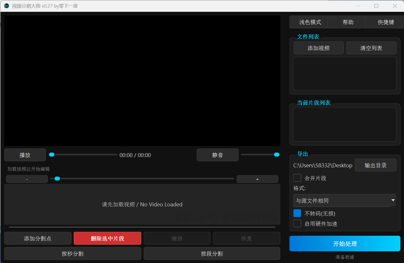Mute audio with the 静音 button
Viewport: 404px width, 263px height.
(x=217, y=155)
